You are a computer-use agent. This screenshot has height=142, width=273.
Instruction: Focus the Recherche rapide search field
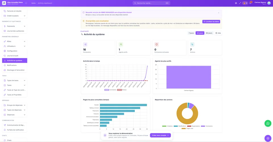pyautogui.click(x=151, y=3)
